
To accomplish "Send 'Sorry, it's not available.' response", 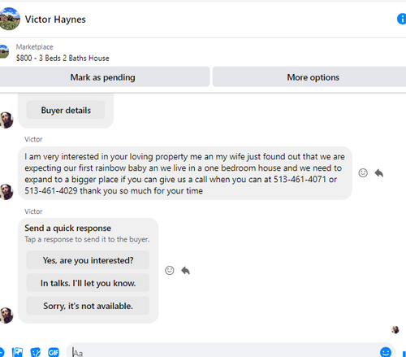I will click(88, 306).
